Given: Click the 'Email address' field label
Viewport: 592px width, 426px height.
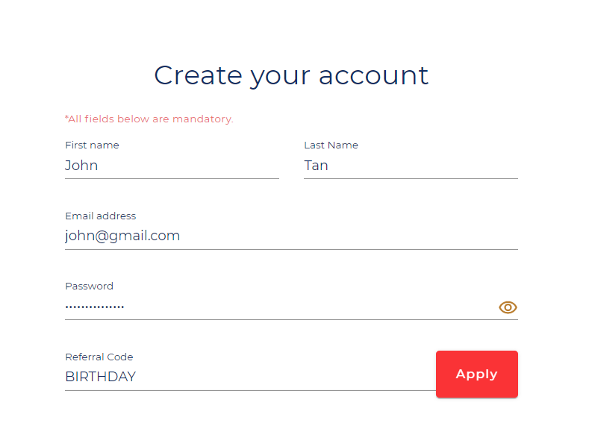Looking at the screenshot, I should coord(101,216).
